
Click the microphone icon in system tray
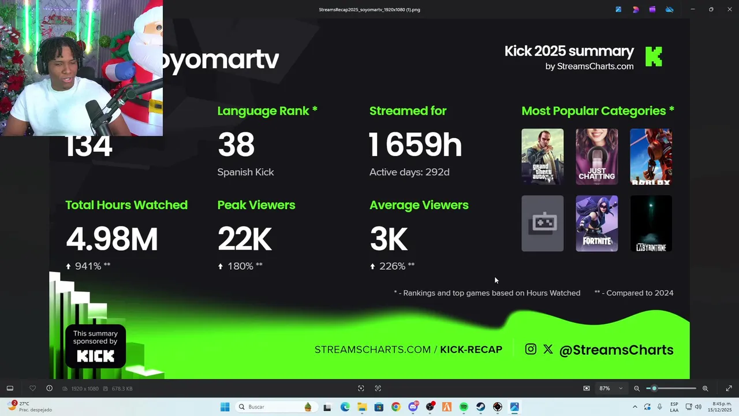pyautogui.click(x=660, y=407)
